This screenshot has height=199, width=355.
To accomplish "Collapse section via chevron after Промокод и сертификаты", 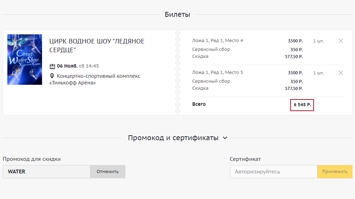I will [225, 138].
